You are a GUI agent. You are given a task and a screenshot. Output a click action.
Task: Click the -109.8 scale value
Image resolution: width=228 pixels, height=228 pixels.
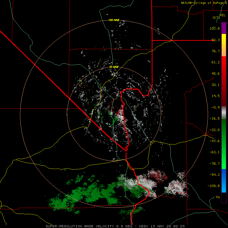[214, 186]
